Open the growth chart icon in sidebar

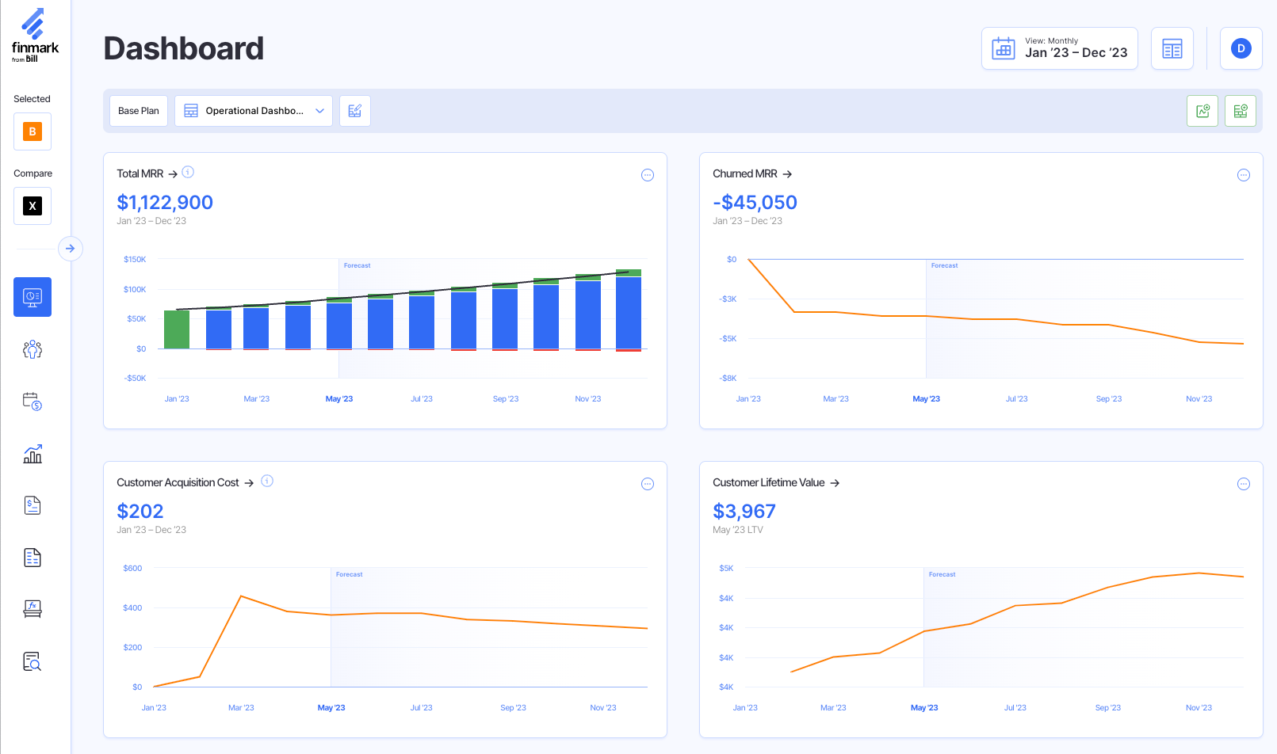[x=32, y=454]
